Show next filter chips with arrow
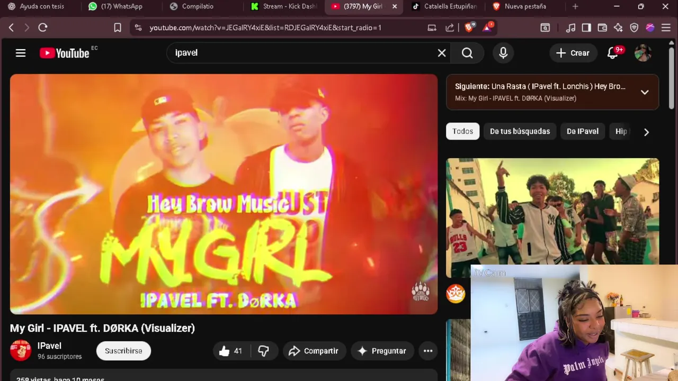The width and height of the screenshot is (678, 381). [x=646, y=132]
